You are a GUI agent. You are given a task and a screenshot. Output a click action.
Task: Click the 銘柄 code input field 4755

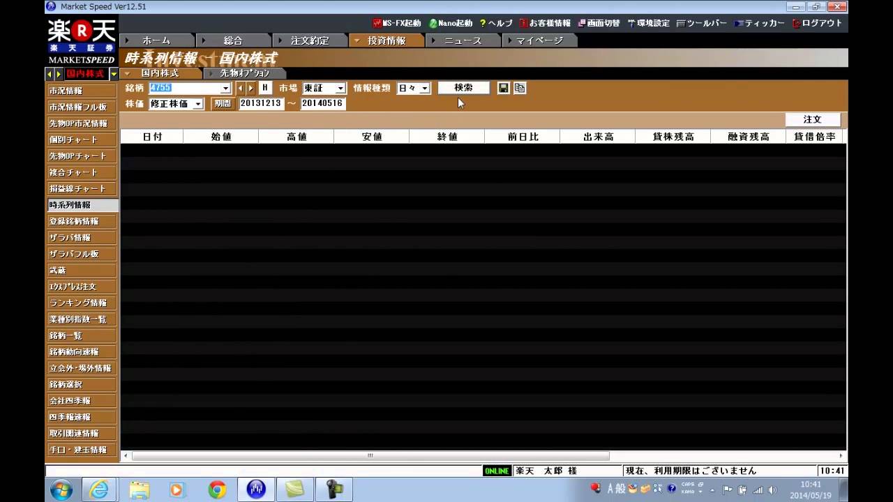pos(185,89)
